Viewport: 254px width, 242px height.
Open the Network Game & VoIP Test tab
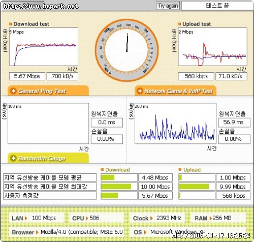176,91
